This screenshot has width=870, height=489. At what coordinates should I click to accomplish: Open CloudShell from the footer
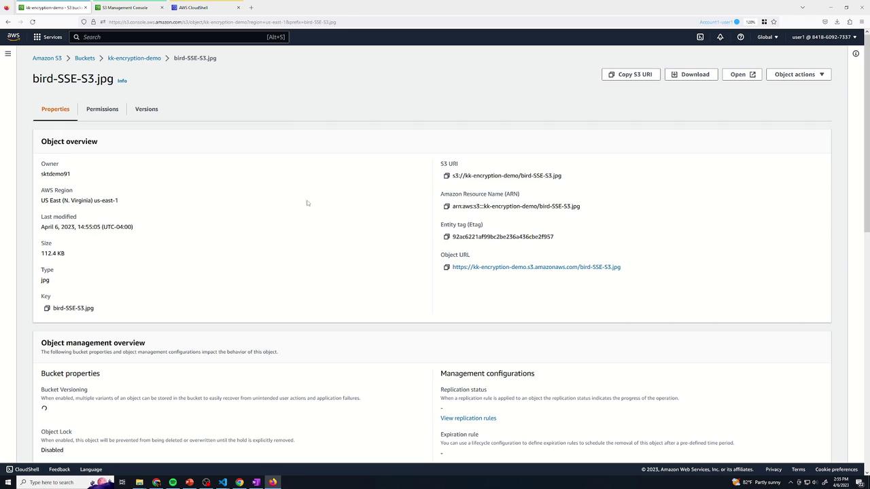(23, 469)
